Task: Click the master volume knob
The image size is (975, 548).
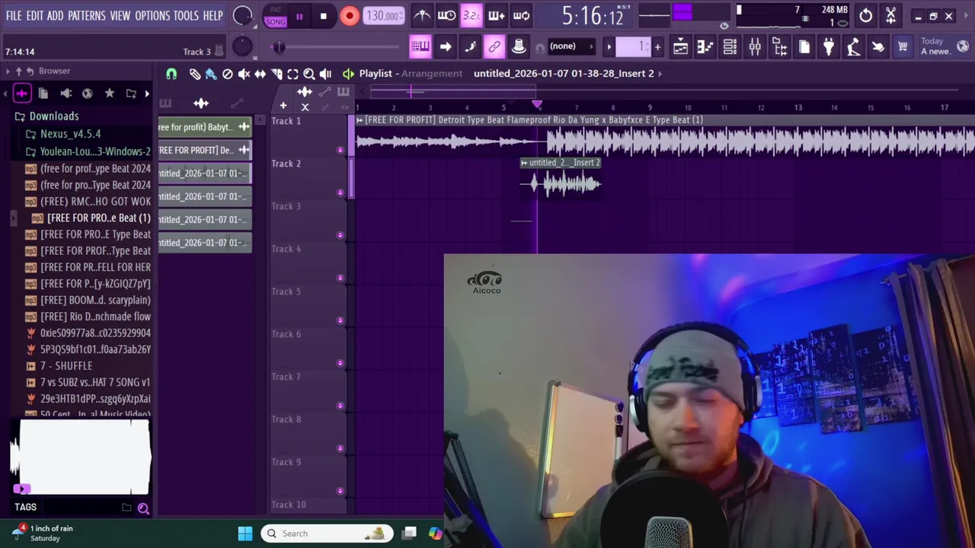Action: coord(242,15)
